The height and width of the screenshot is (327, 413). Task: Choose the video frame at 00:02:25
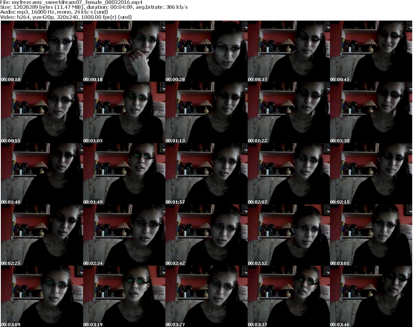[x=42, y=235]
